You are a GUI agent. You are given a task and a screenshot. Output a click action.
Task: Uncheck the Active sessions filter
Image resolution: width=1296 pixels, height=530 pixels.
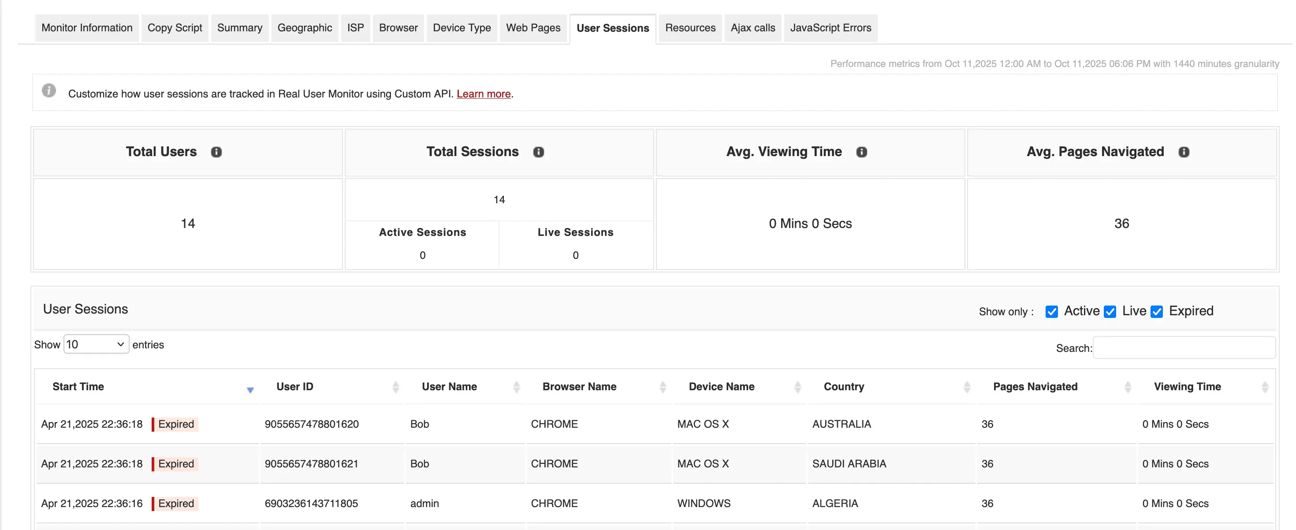pyautogui.click(x=1051, y=312)
